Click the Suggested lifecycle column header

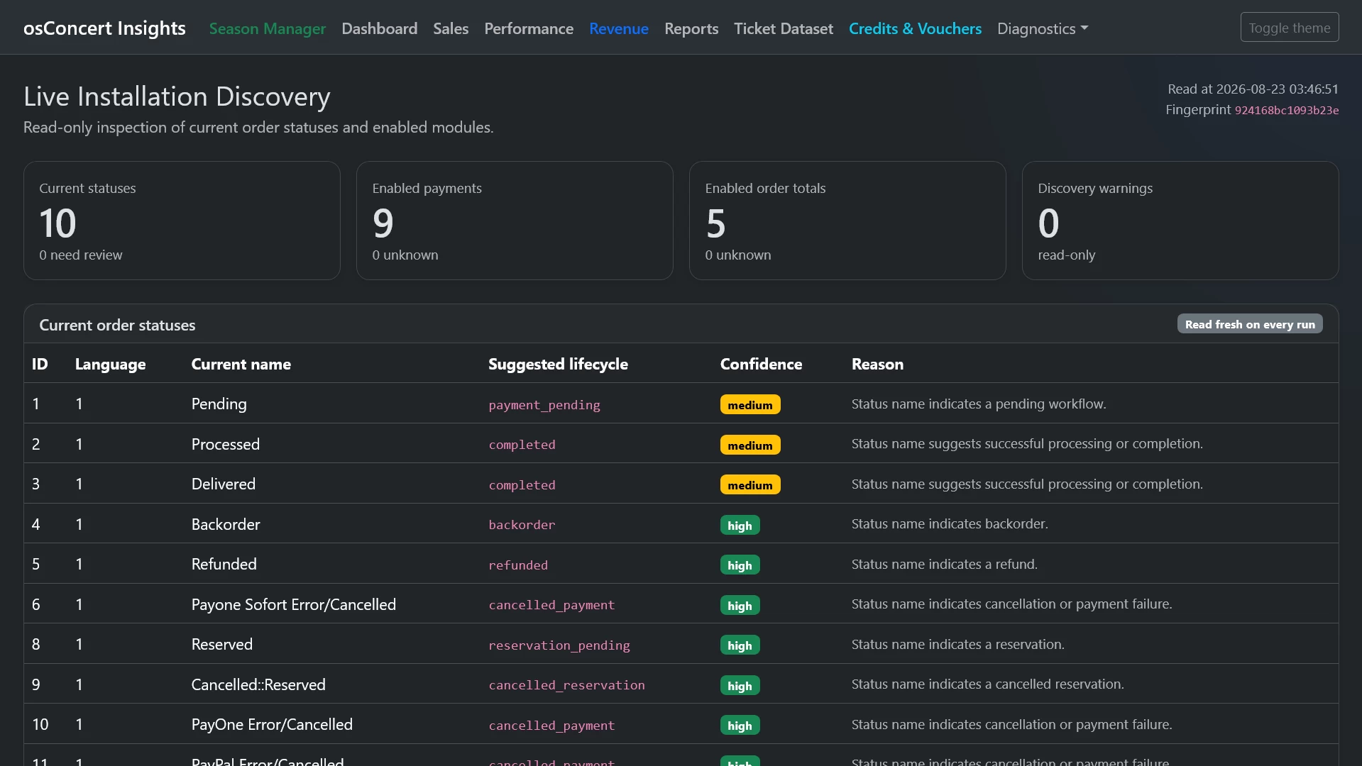click(558, 364)
